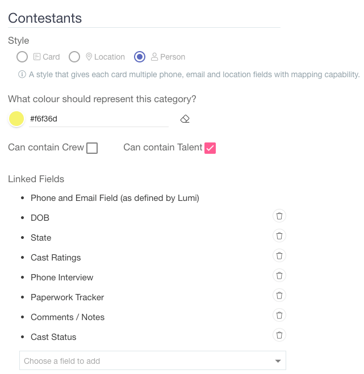Delete the DOB linked field
Viewport: 364px width, 374px height.
click(279, 216)
